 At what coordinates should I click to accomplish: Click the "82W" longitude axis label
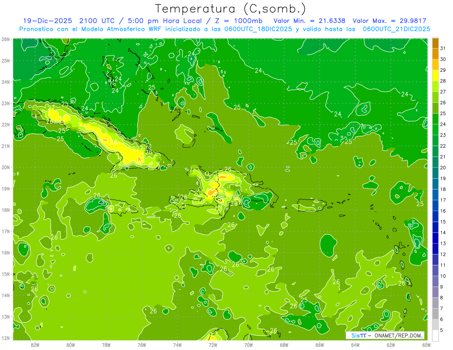(35, 344)
